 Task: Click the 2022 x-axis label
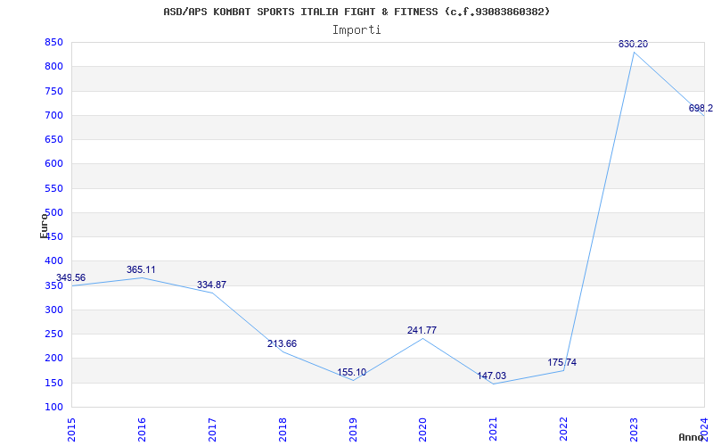pyautogui.click(x=563, y=430)
